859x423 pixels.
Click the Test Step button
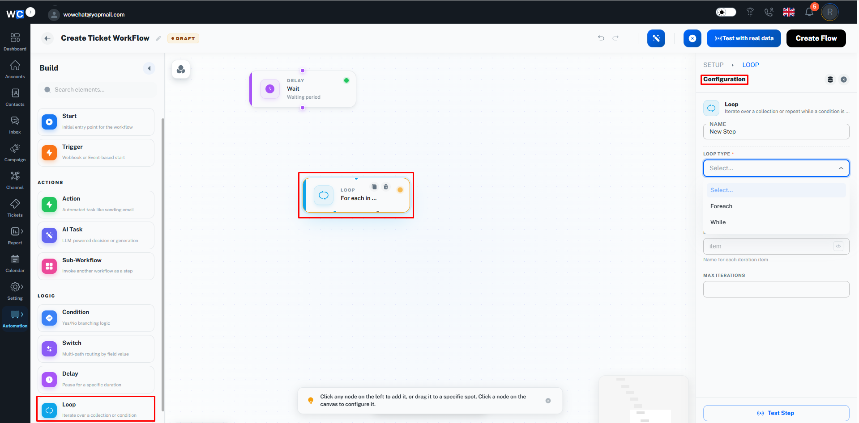tap(776, 413)
